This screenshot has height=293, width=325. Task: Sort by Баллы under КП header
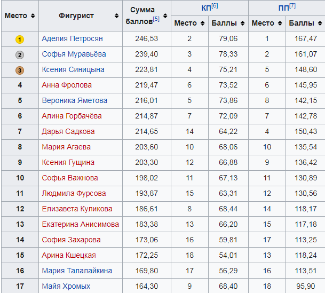243,23
